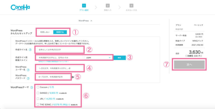The width and height of the screenshot is (215, 109).
Task: Check the THE SONIC theme checkbox
Action: [38, 105]
